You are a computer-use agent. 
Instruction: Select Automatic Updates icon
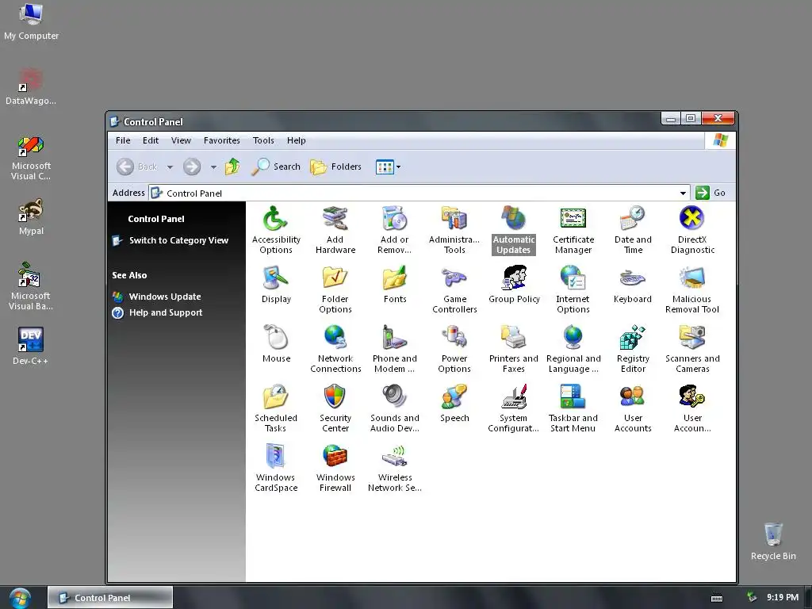pyautogui.click(x=513, y=230)
